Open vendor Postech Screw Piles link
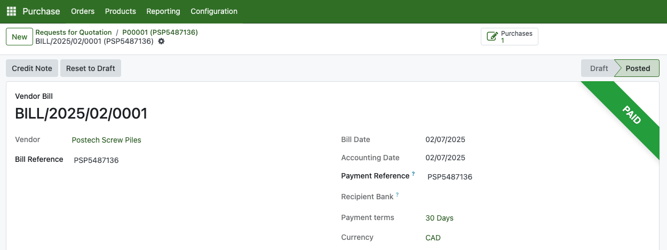The image size is (667, 250). tap(107, 140)
